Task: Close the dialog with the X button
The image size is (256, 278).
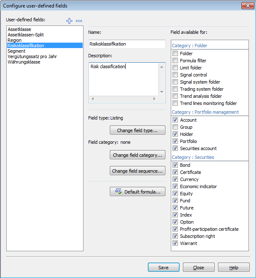Action: (x=246, y=5)
